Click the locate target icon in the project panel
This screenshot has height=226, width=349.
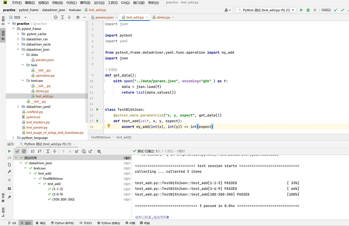click(x=56, y=17)
